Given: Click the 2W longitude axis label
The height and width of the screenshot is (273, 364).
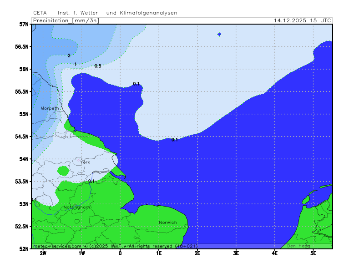Looking at the screenshot, I should coord(43,253).
